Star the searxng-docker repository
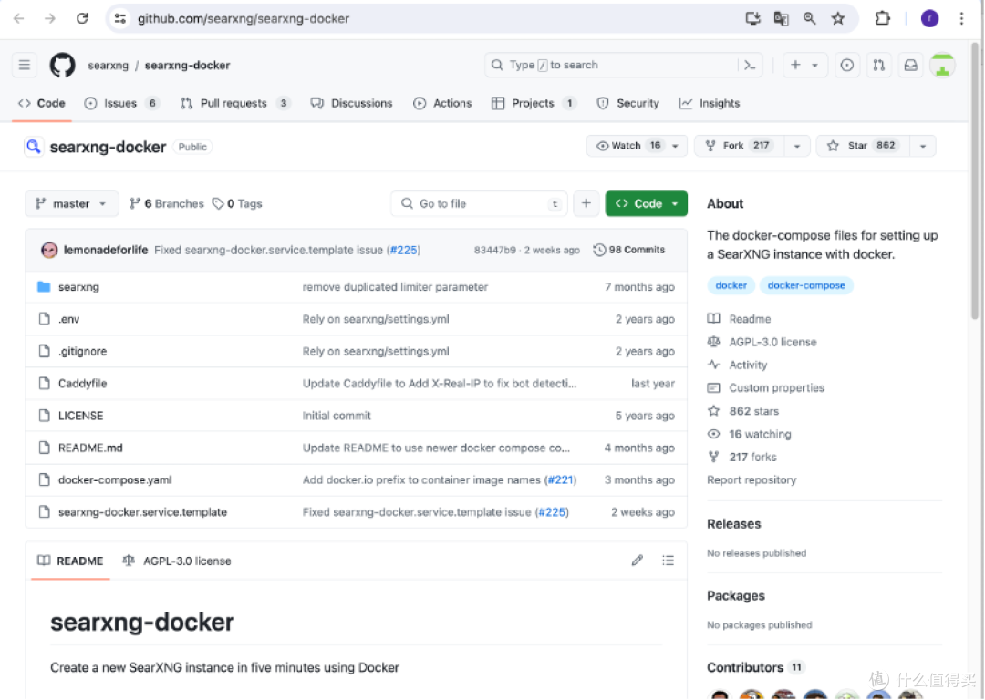Image resolution: width=985 pixels, height=700 pixels. click(859, 145)
